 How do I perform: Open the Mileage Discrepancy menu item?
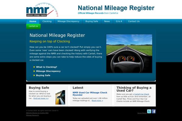[68, 21]
